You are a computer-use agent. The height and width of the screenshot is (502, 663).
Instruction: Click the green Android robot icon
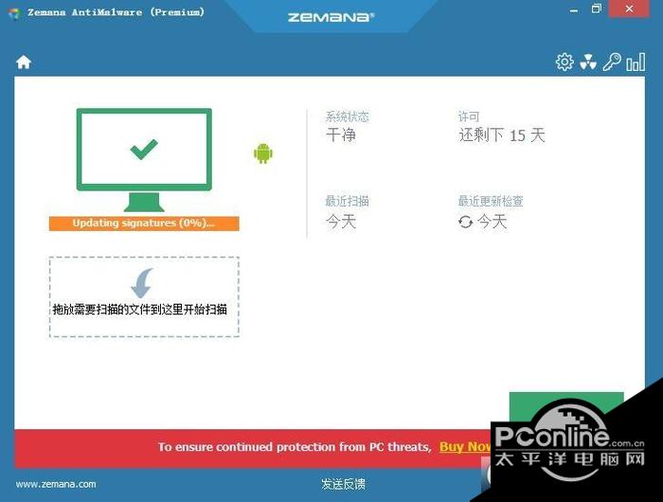262,153
